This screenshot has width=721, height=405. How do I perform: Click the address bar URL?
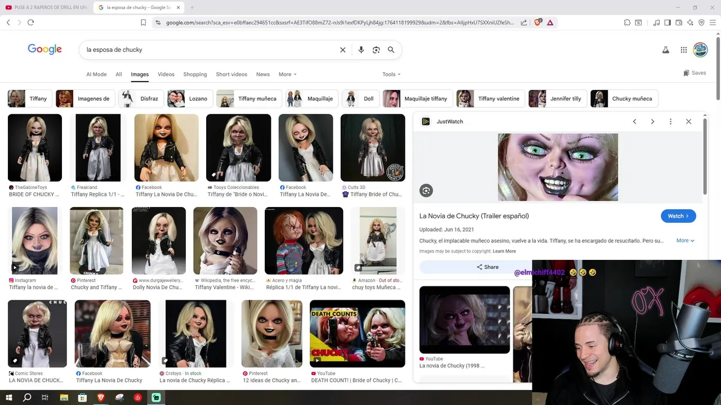(340, 22)
